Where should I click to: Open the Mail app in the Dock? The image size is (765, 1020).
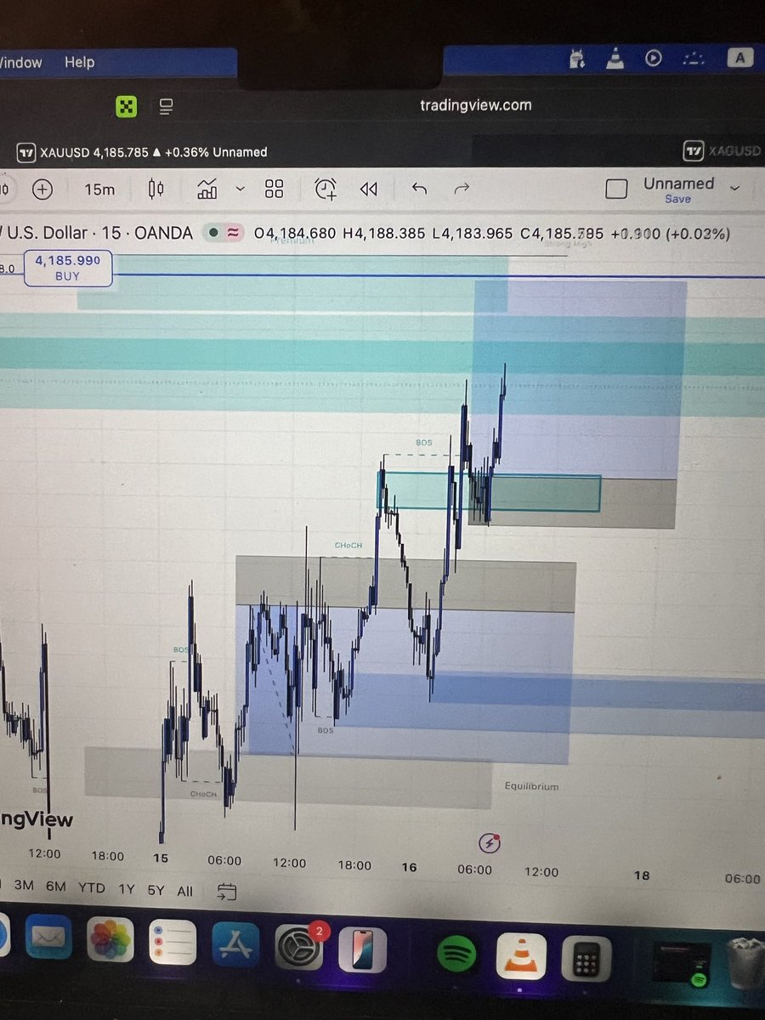(x=48, y=938)
